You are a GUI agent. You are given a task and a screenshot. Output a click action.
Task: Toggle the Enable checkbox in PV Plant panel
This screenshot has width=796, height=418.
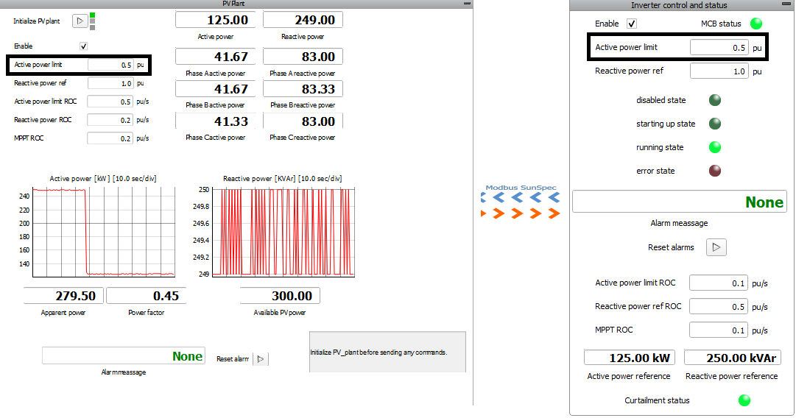[83, 46]
